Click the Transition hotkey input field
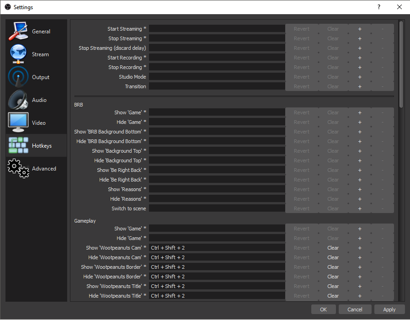Screen dimensions: 410x320 tap(217, 86)
